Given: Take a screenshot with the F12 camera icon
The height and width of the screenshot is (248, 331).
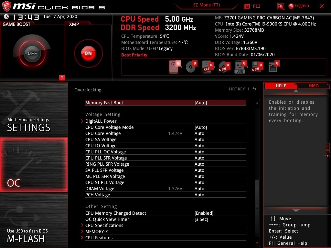Looking at the screenshot, I should (247, 6).
